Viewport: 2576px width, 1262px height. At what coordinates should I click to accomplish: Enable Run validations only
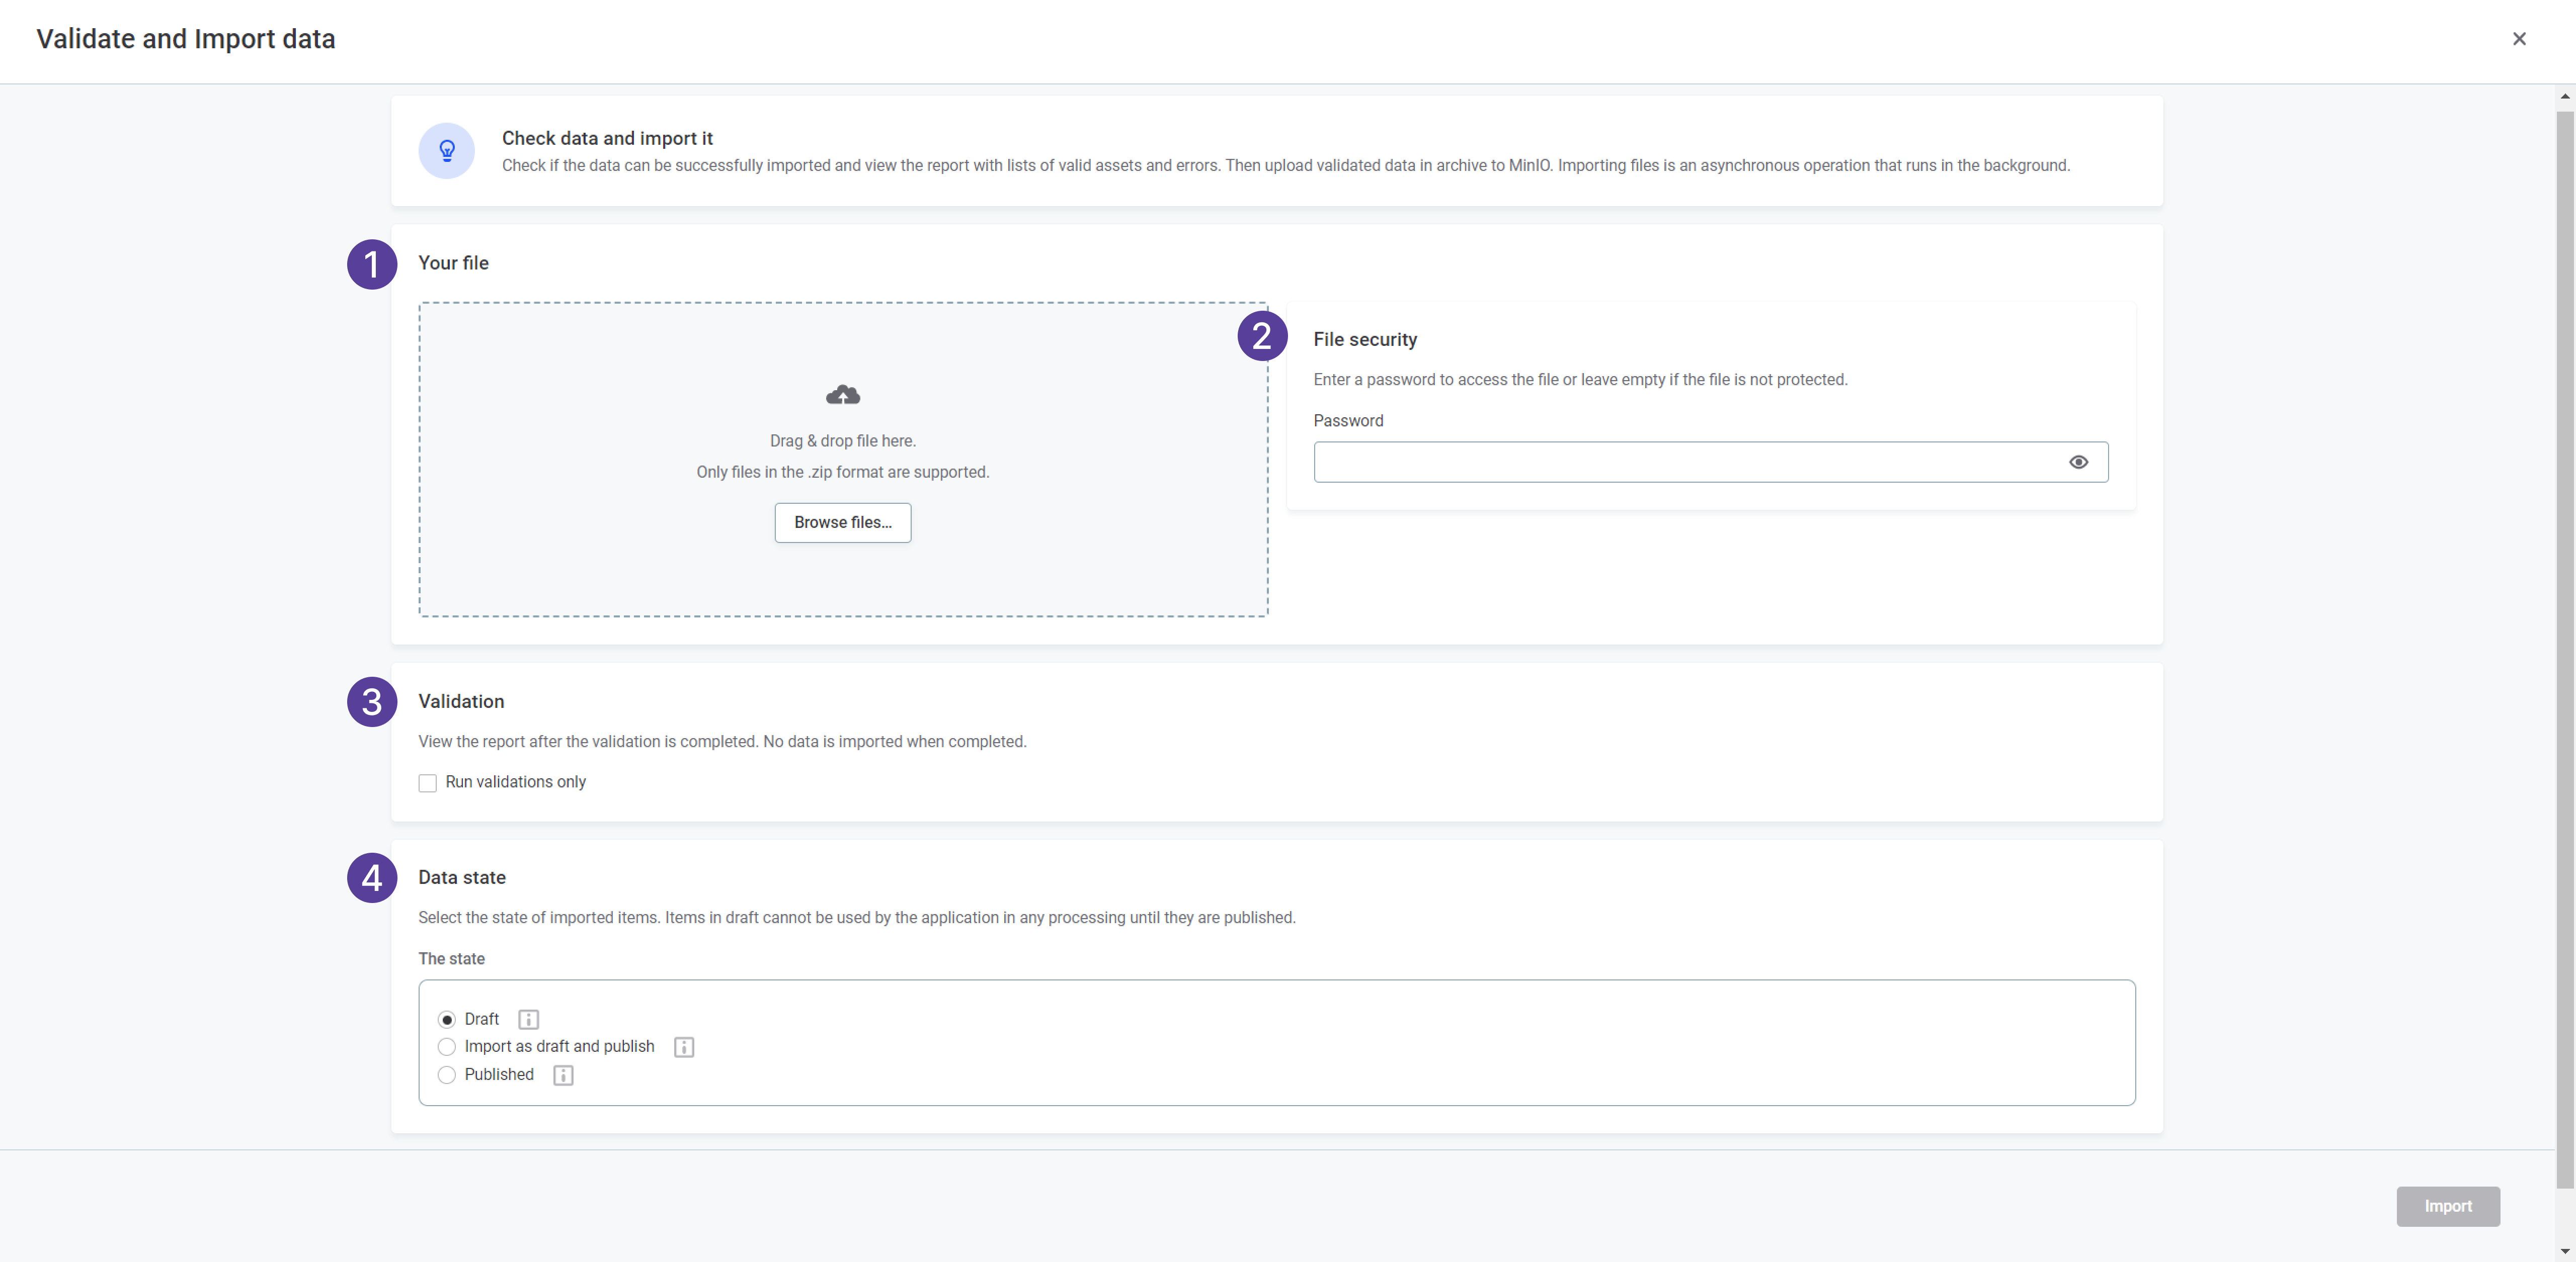pyautogui.click(x=427, y=782)
